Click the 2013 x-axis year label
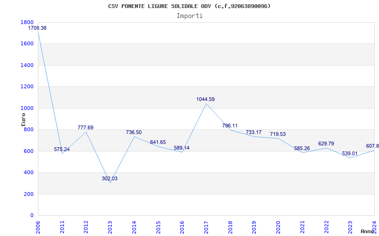379x236 pixels. (x=110, y=227)
